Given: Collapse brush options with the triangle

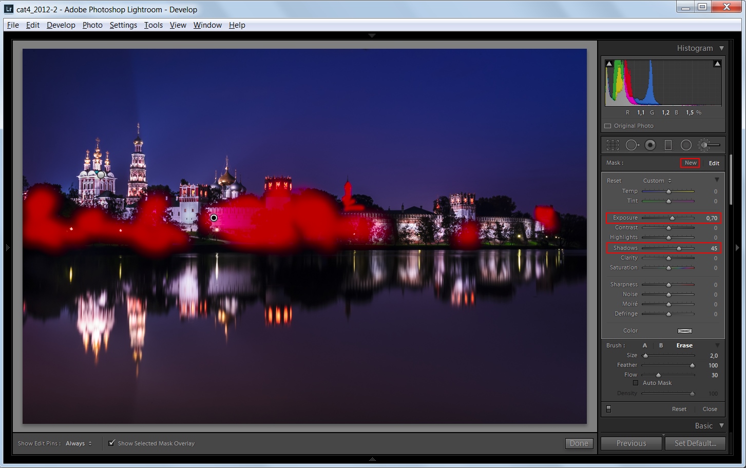Looking at the screenshot, I should [717, 345].
